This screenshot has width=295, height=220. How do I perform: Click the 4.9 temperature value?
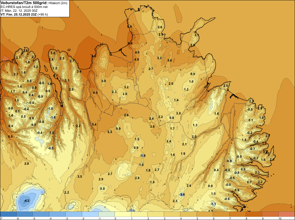[137, 60]
